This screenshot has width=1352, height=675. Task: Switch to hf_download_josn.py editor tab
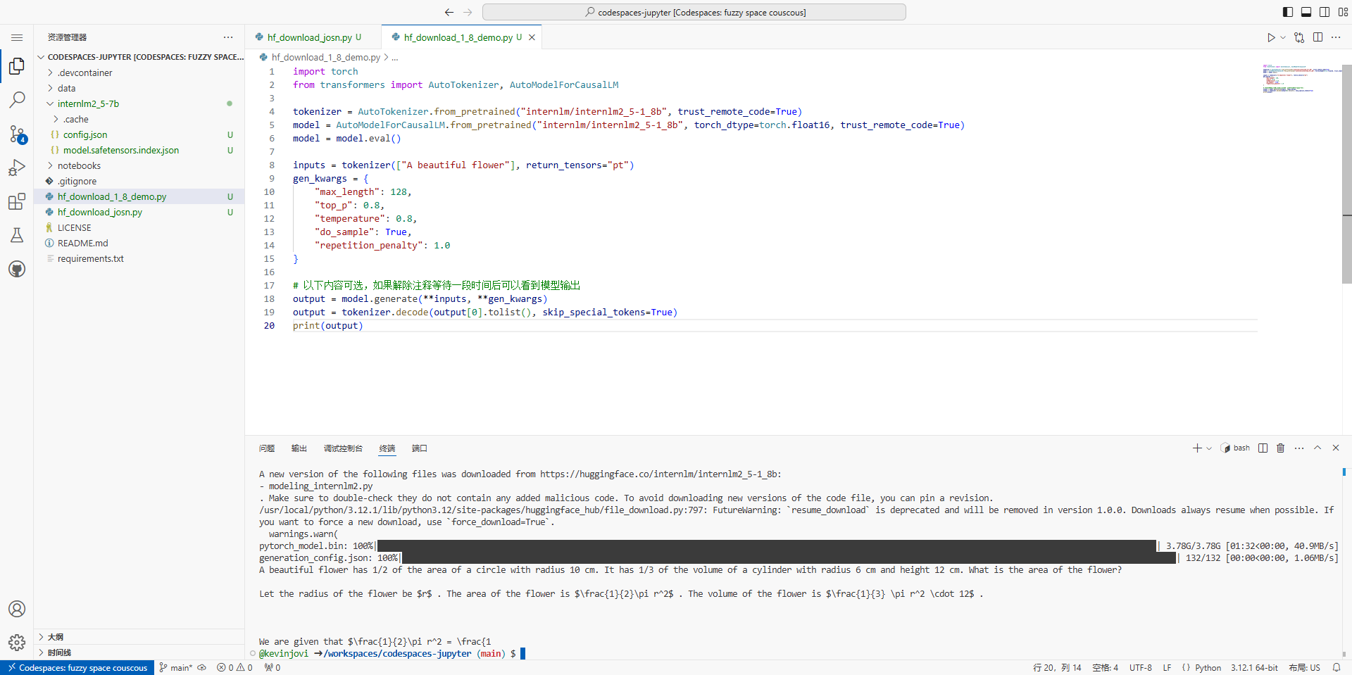[313, 37]
